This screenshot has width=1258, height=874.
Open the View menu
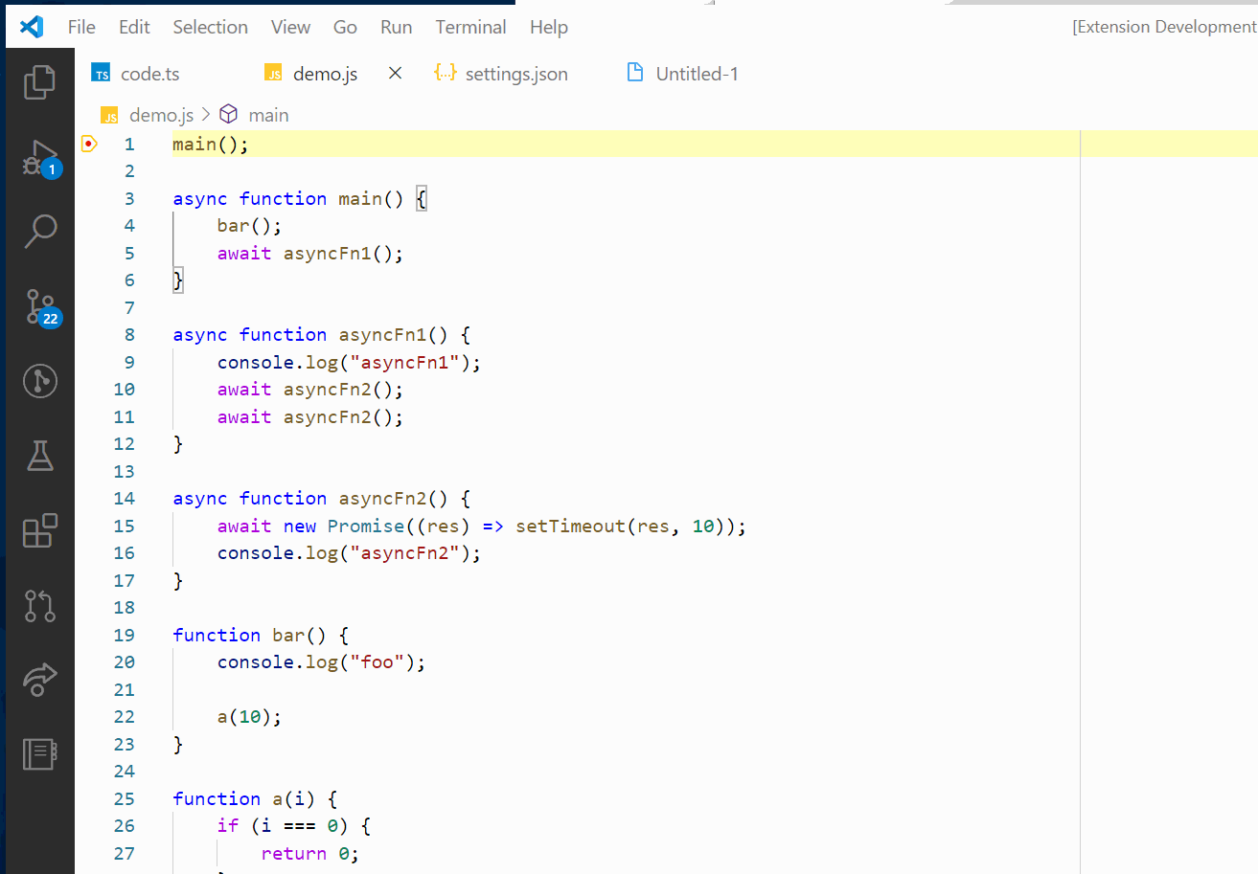point(290,27)
